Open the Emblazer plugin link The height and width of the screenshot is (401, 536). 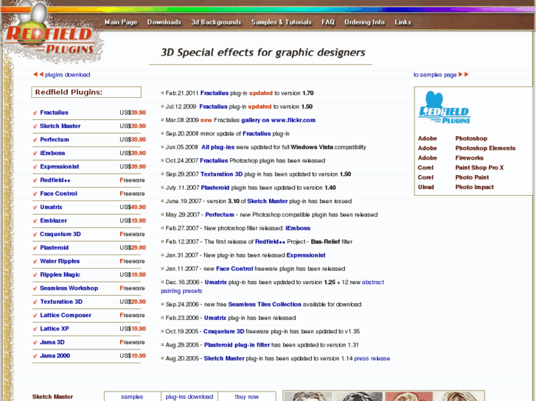53,221
